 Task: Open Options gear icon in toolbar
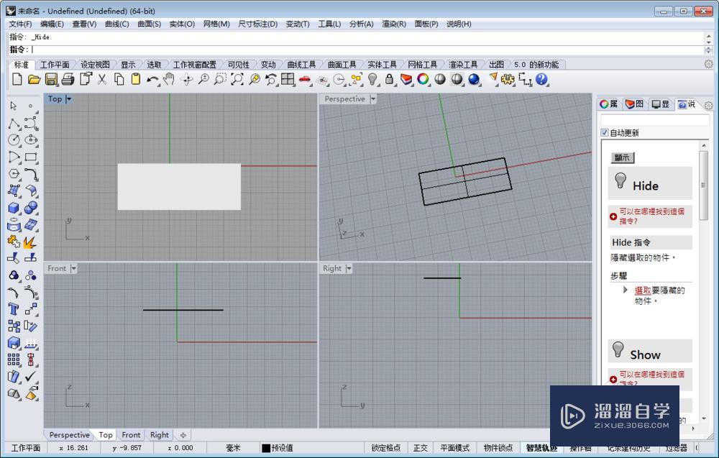click(x=508, y=79)
